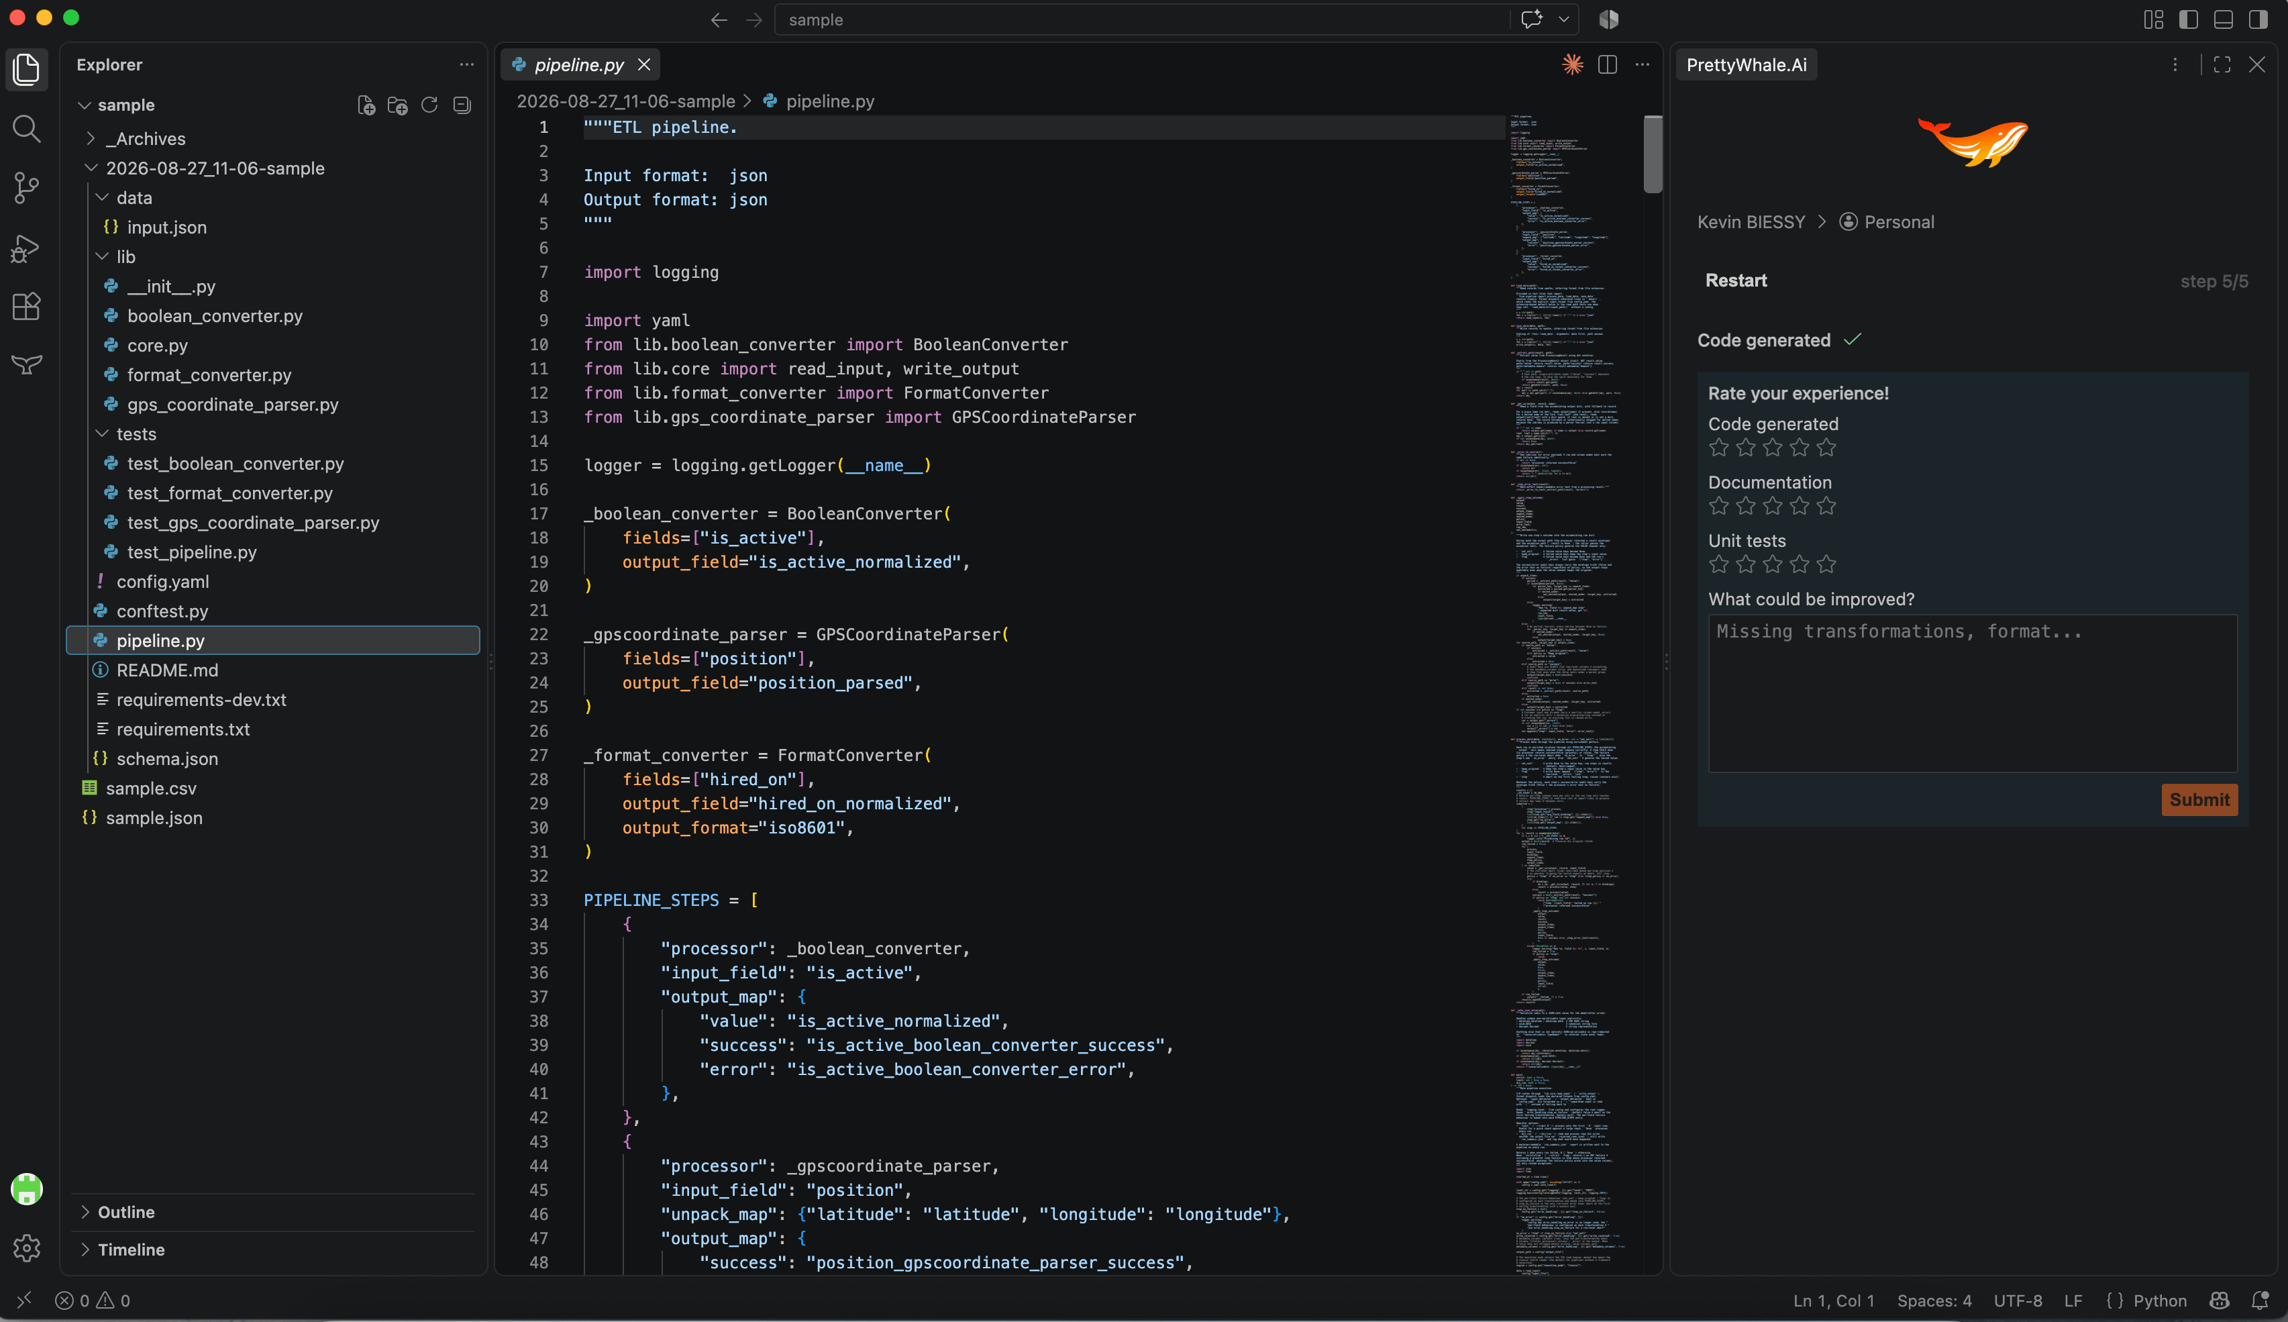This screenshot has width=2288, height=1322.
Task: Collapse the tests folder
Action: 136,434
